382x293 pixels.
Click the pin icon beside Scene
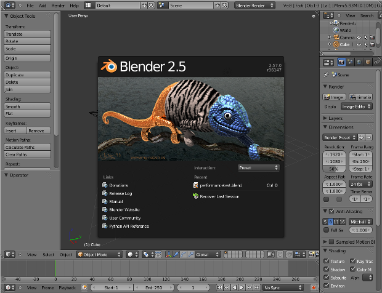326,74
